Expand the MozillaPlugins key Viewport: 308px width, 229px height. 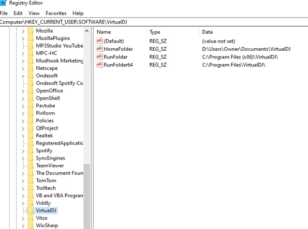(23, 38)
